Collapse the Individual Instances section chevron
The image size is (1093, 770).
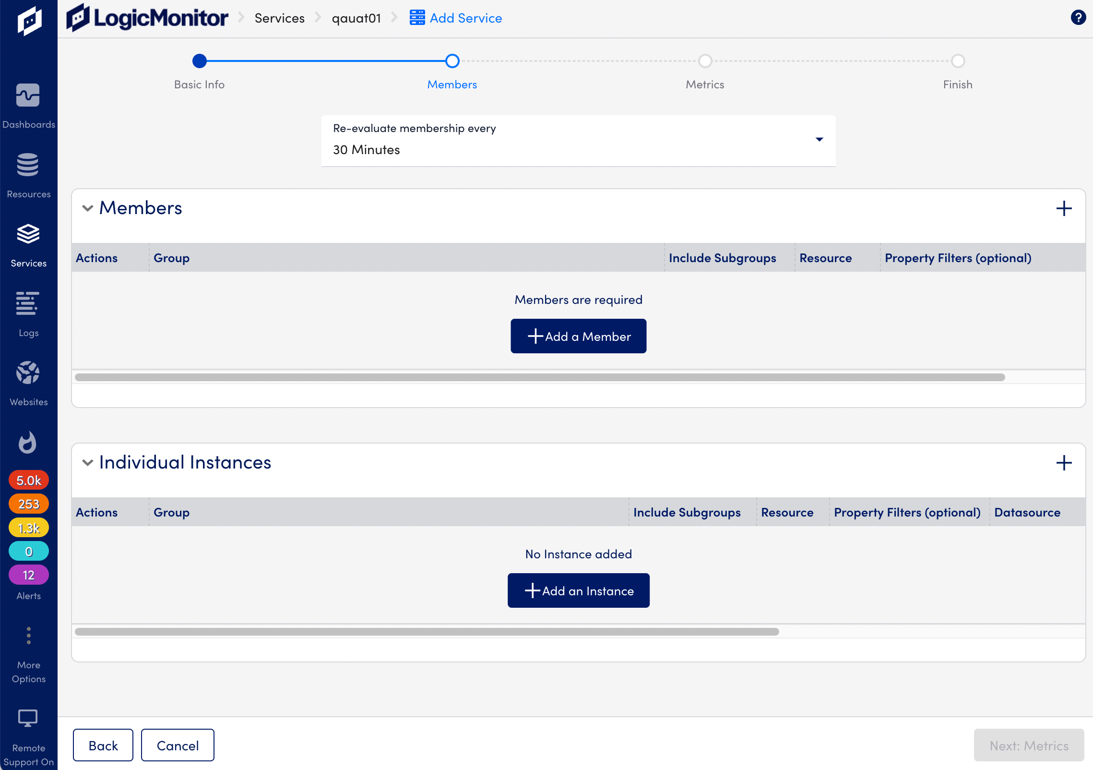point(87,463)
